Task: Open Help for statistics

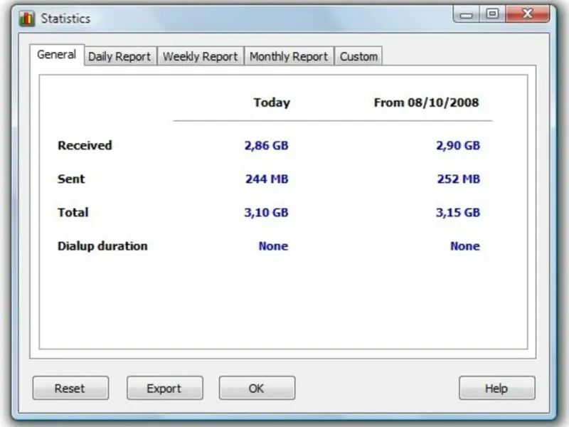Action: click(x=496, y=388)
